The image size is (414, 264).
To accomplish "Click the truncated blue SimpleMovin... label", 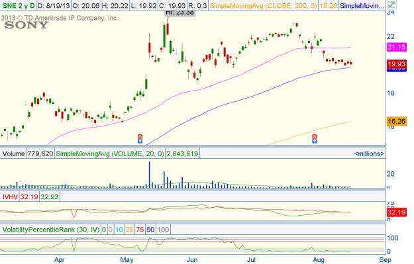I will point(362,6).
